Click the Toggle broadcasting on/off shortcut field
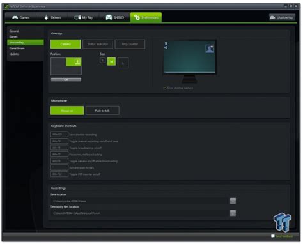This screenshot has height=244, width=303. (59, 148)
